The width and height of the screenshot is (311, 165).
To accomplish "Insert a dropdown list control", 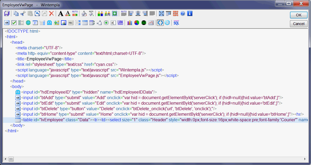I will 42,23.
